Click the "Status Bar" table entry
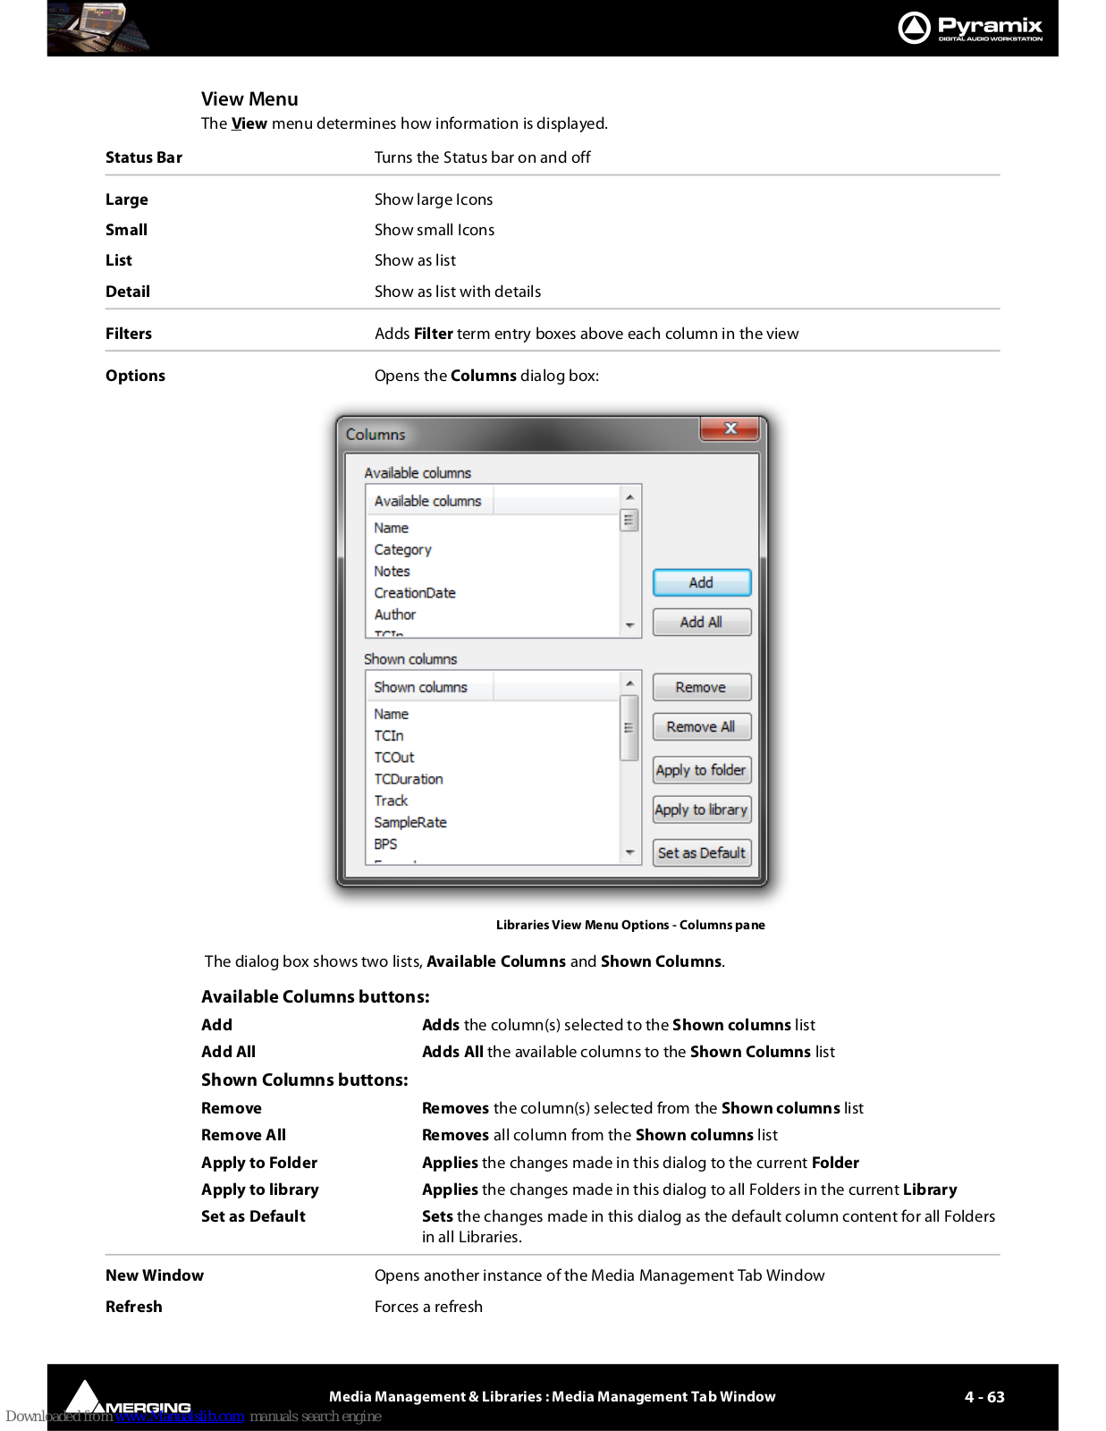 144,157
